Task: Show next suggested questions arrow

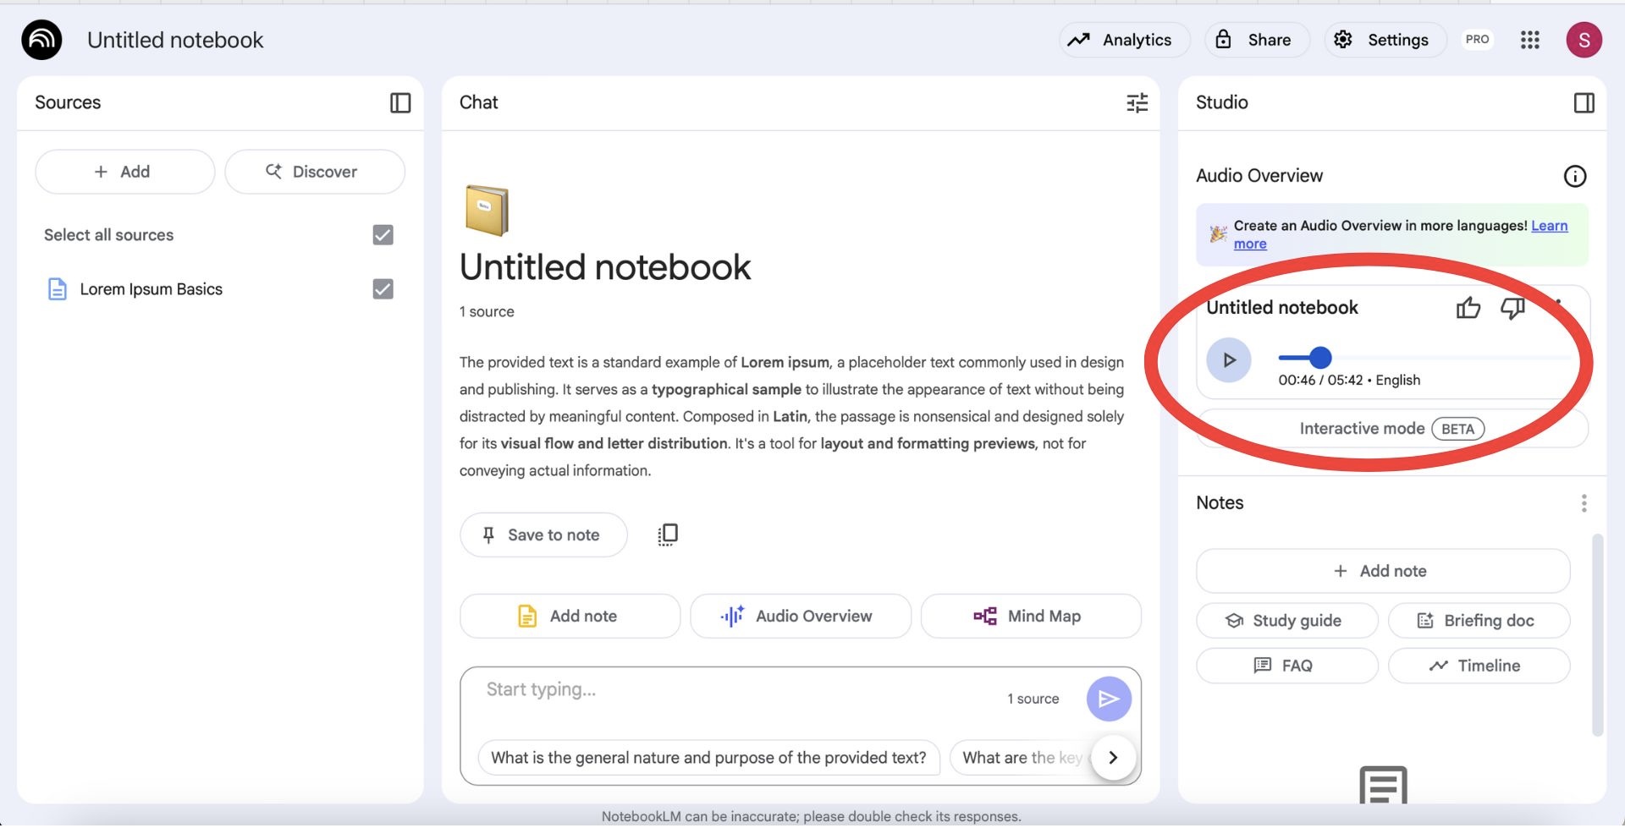Action: [1113, 759]
